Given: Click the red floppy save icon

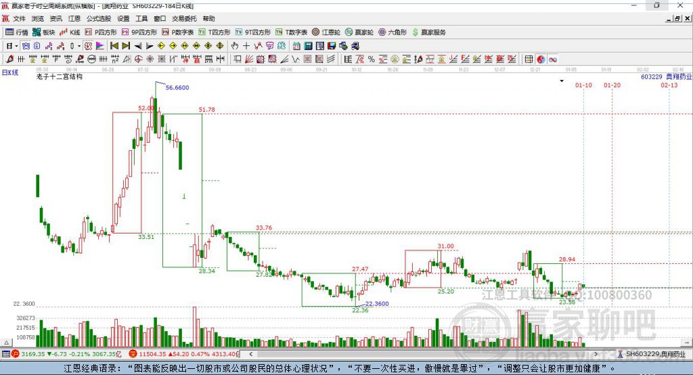Looking at the screenshot, I should [332, 46].
